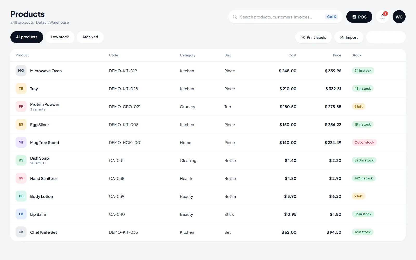This screenshot has height=260, width=416.
Task: Click the Import button
Action: coord(349,37)
